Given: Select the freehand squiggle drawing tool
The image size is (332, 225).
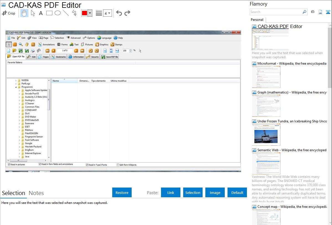Looking at the screenshot, I should pyautogui.click(x=74, y=13).
